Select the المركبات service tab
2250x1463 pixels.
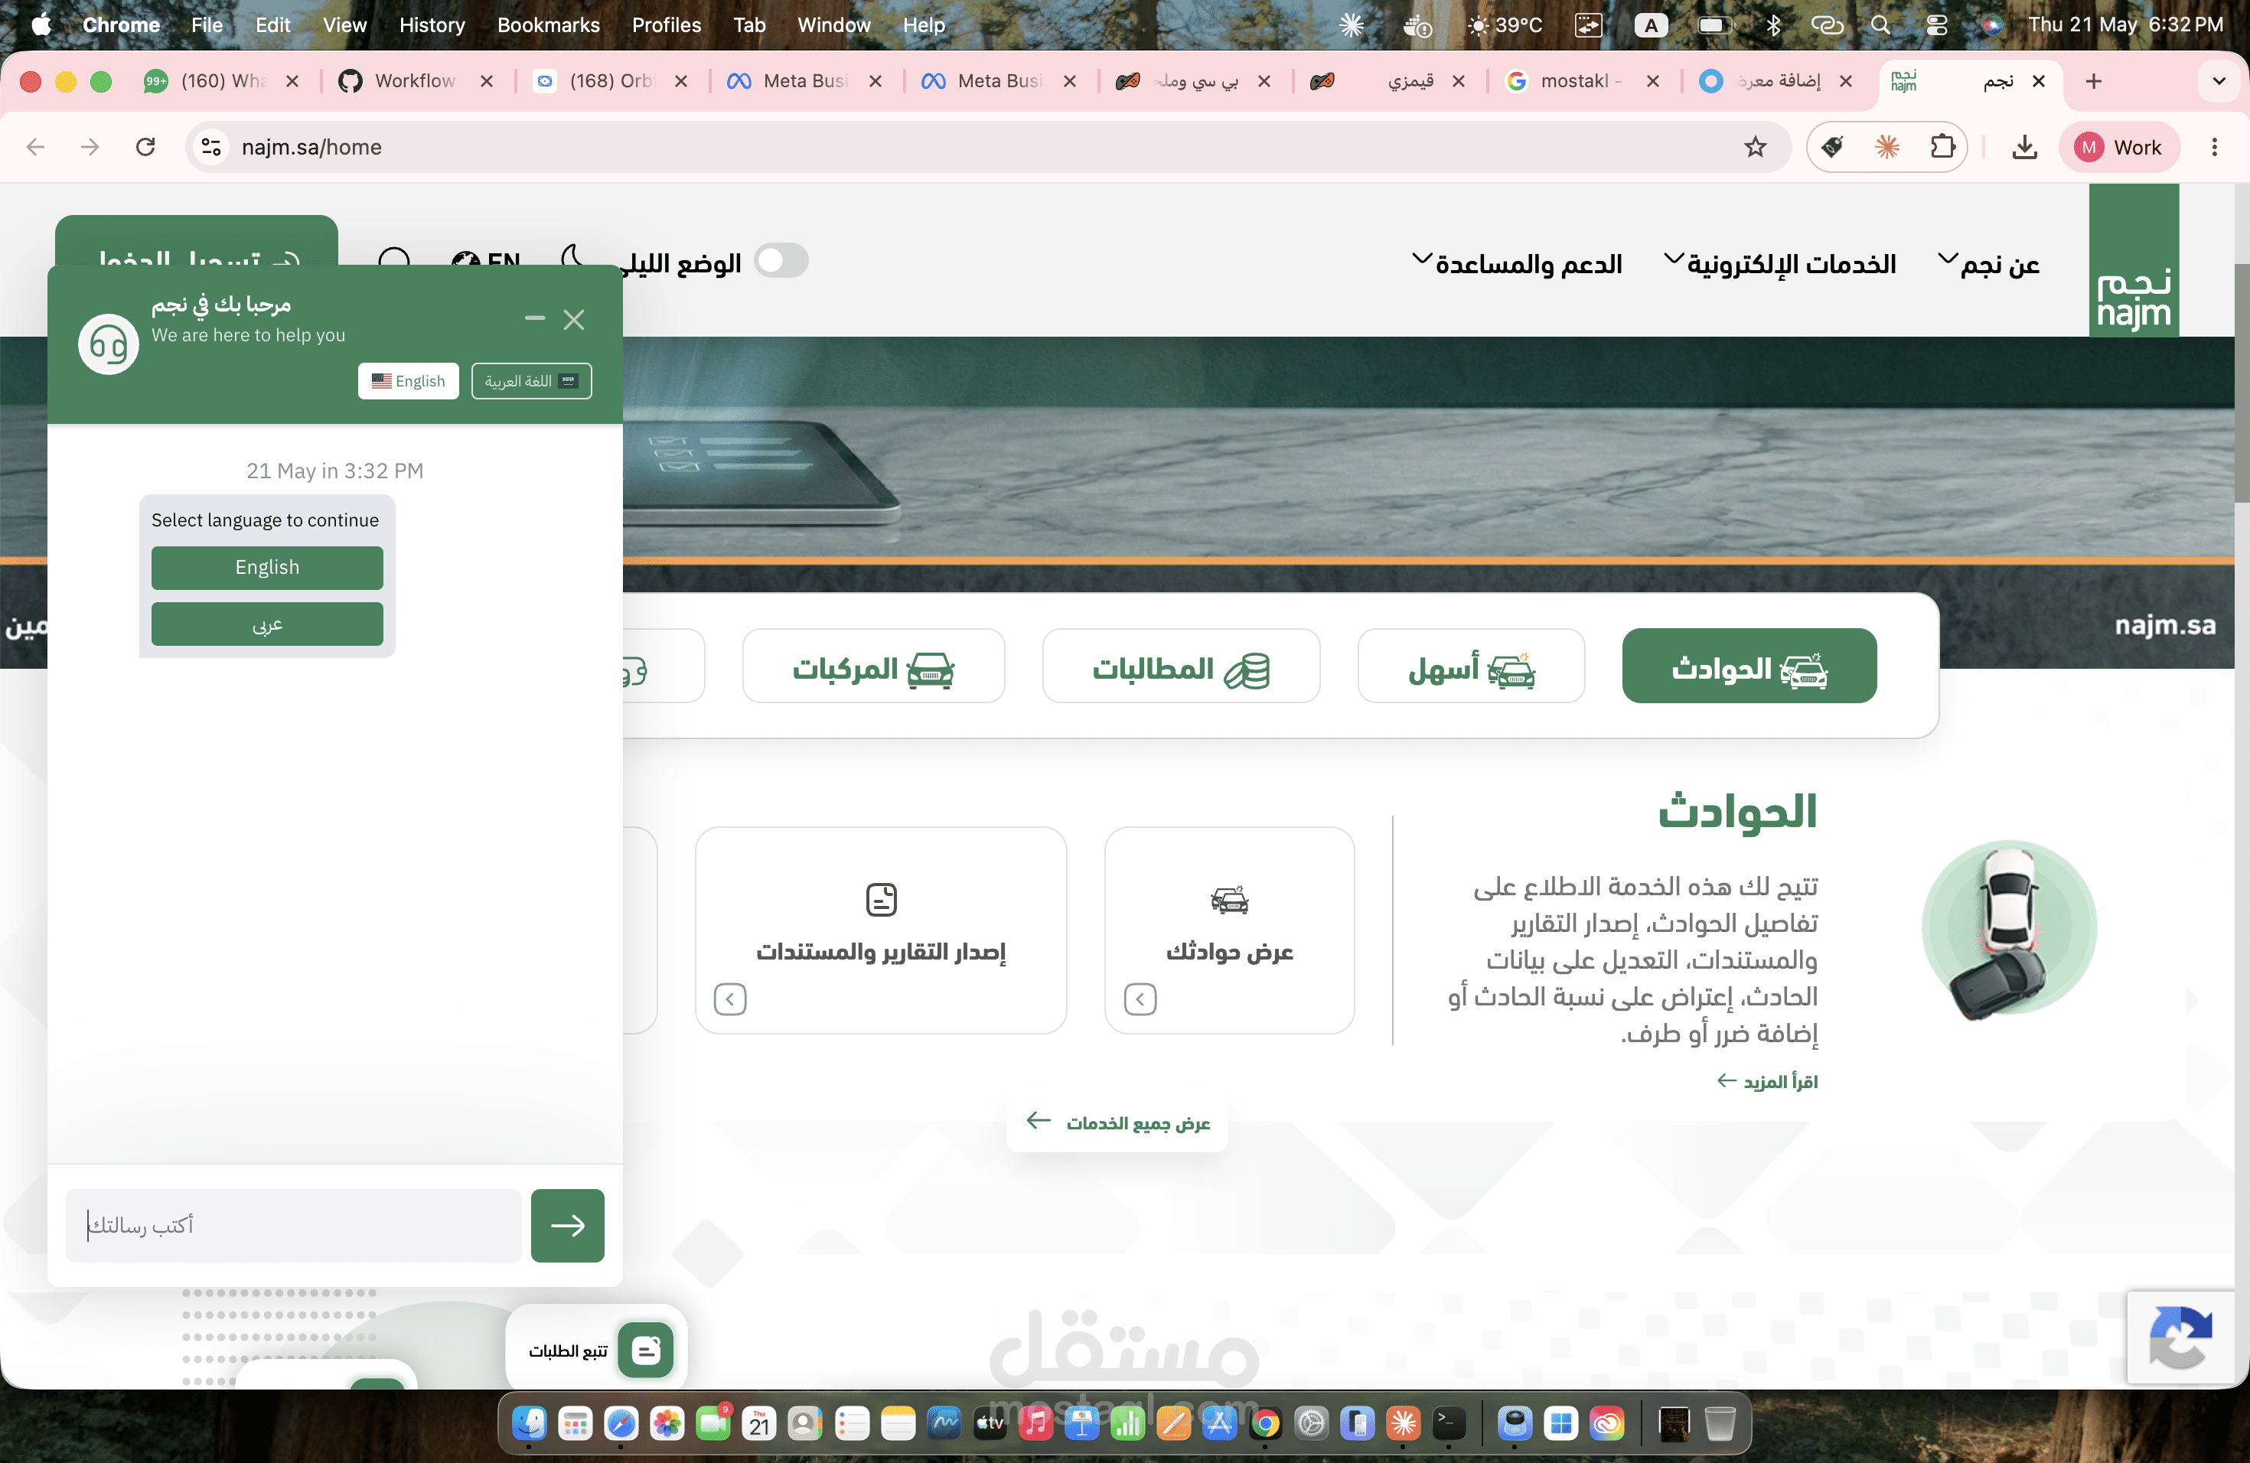[x=873, y=666]
